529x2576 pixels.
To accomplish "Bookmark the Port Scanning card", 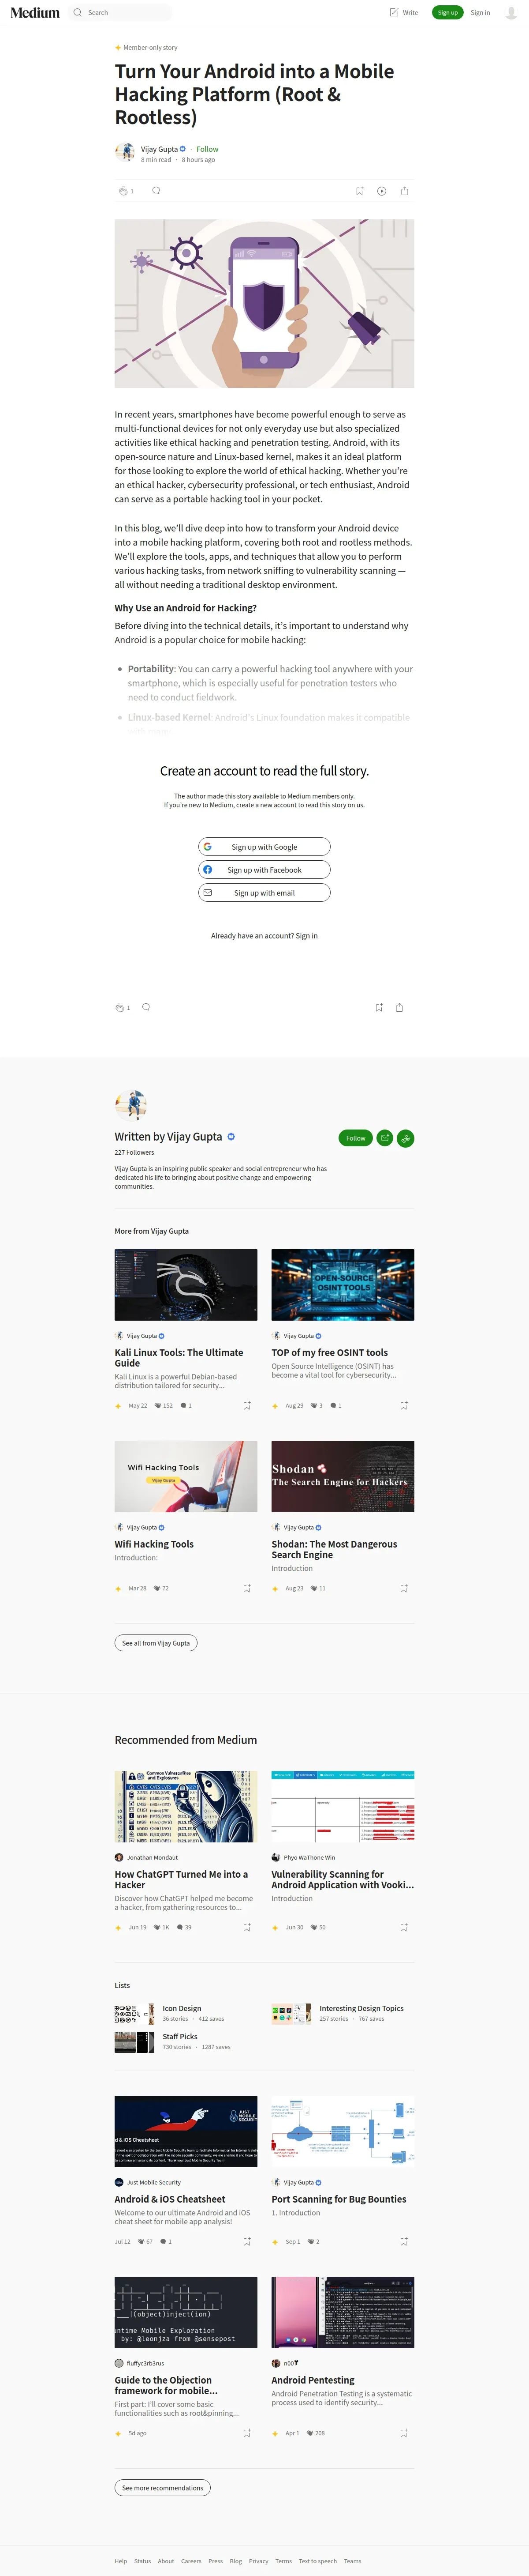I will pos(403,2242).
